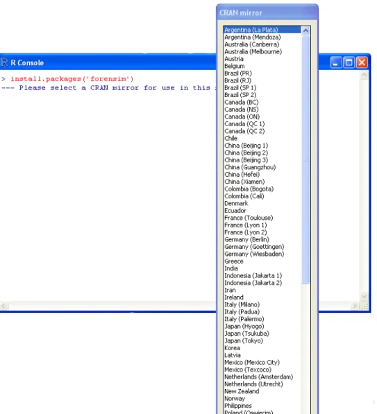Select Brazil (RJ) mirror

[262, 80]
